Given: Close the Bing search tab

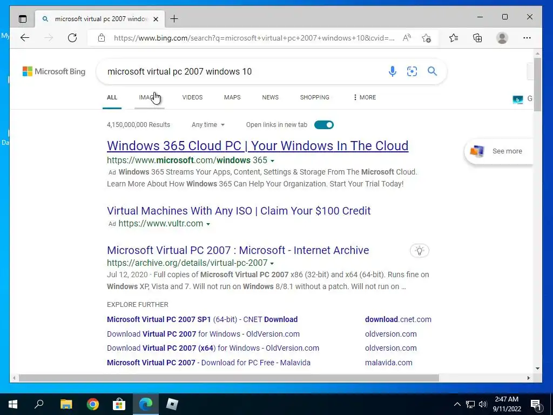Looking at the screenshot, I should pos(156,19).
